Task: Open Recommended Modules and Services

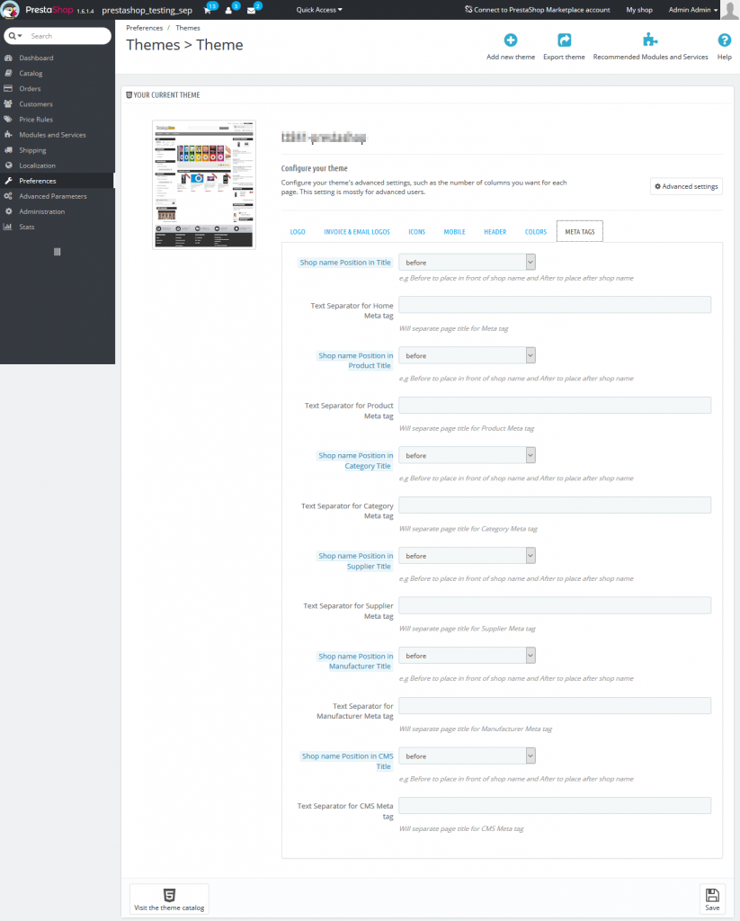Action: (x=650, y=40)
